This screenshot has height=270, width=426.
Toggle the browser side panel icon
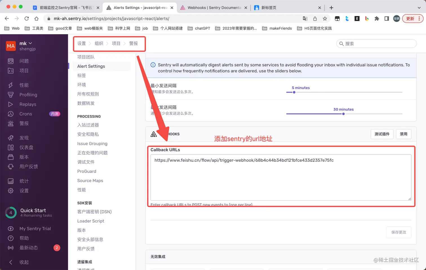click(x=387, y=19)
